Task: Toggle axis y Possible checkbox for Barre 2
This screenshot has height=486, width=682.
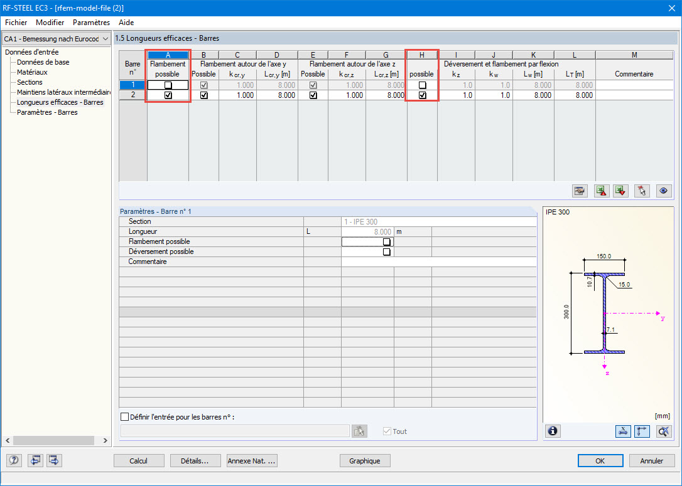Action: (x=203, y=95)
